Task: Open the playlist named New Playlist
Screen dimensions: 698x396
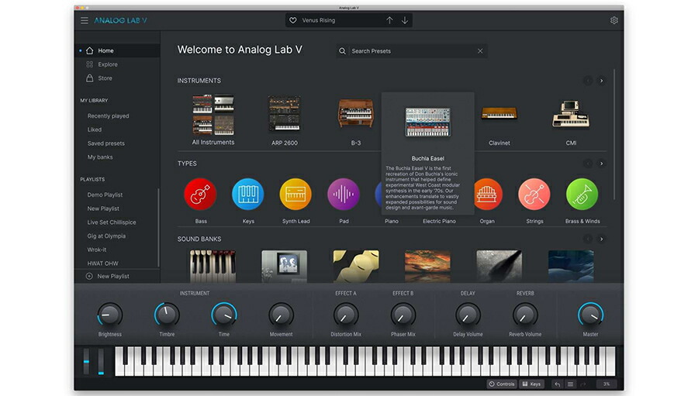Action: tap(103, 208)
